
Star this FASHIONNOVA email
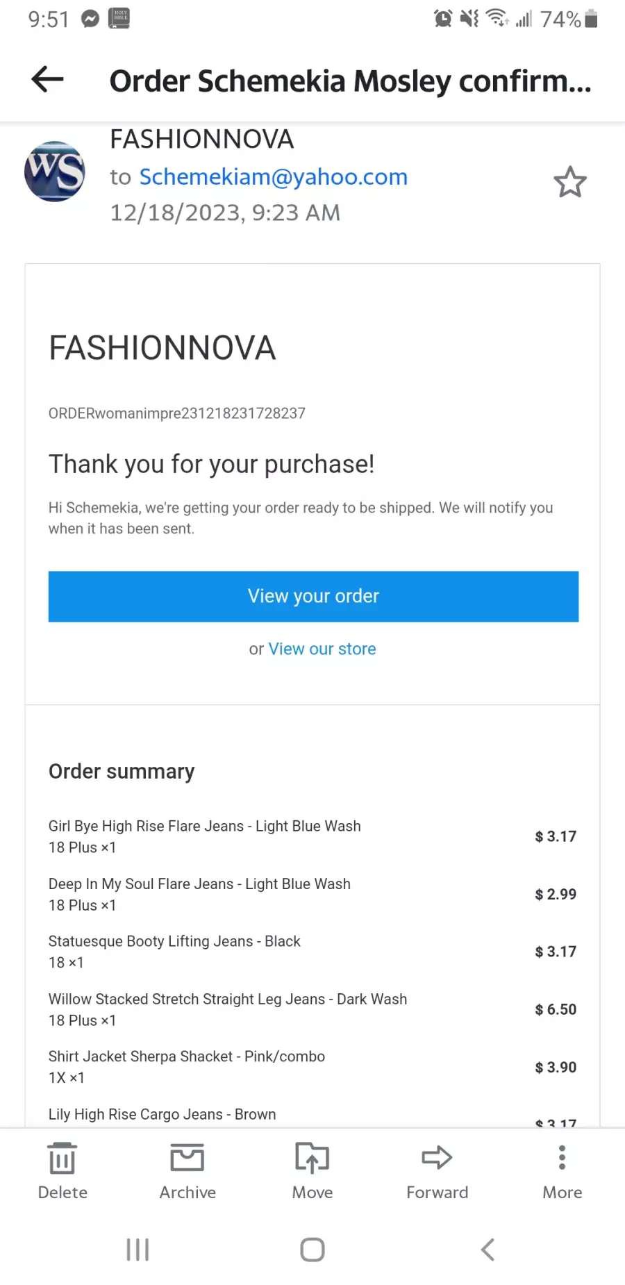click(570, 182)
